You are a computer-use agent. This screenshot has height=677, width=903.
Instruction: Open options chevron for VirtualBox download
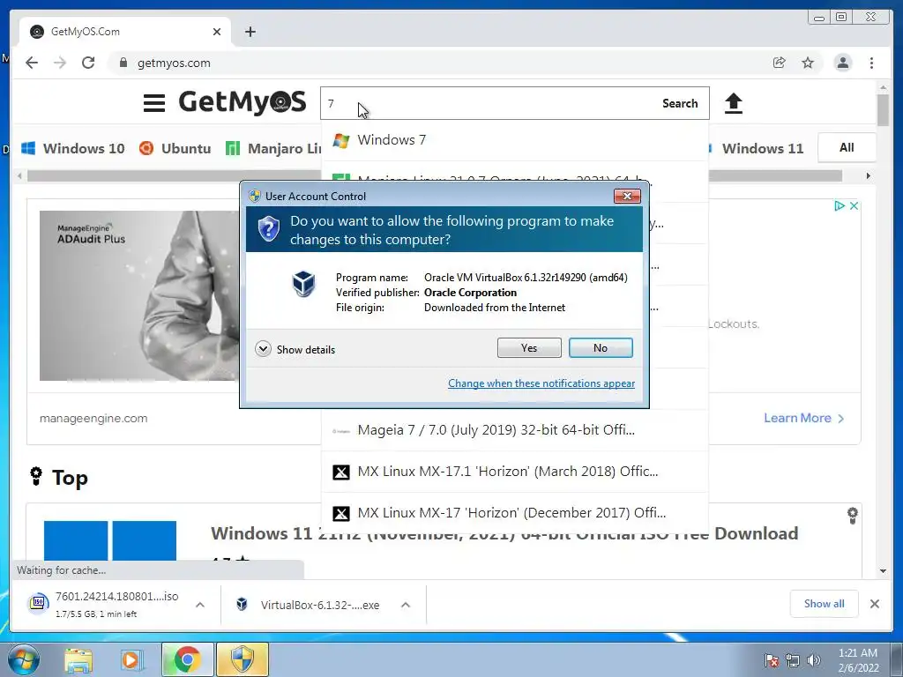[406, 605]
